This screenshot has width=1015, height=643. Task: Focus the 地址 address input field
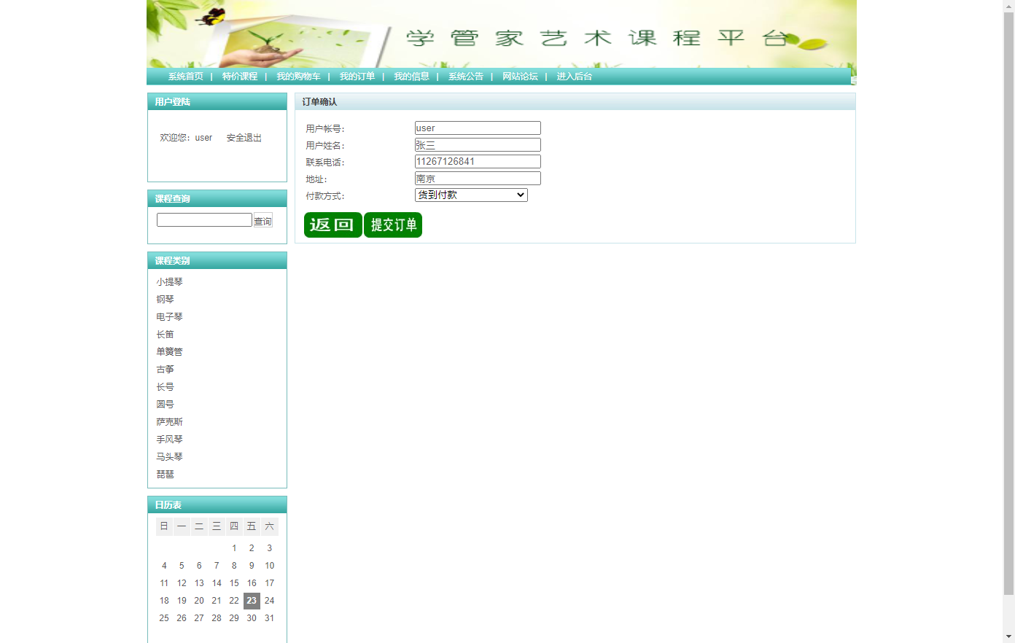coord(478,179)
